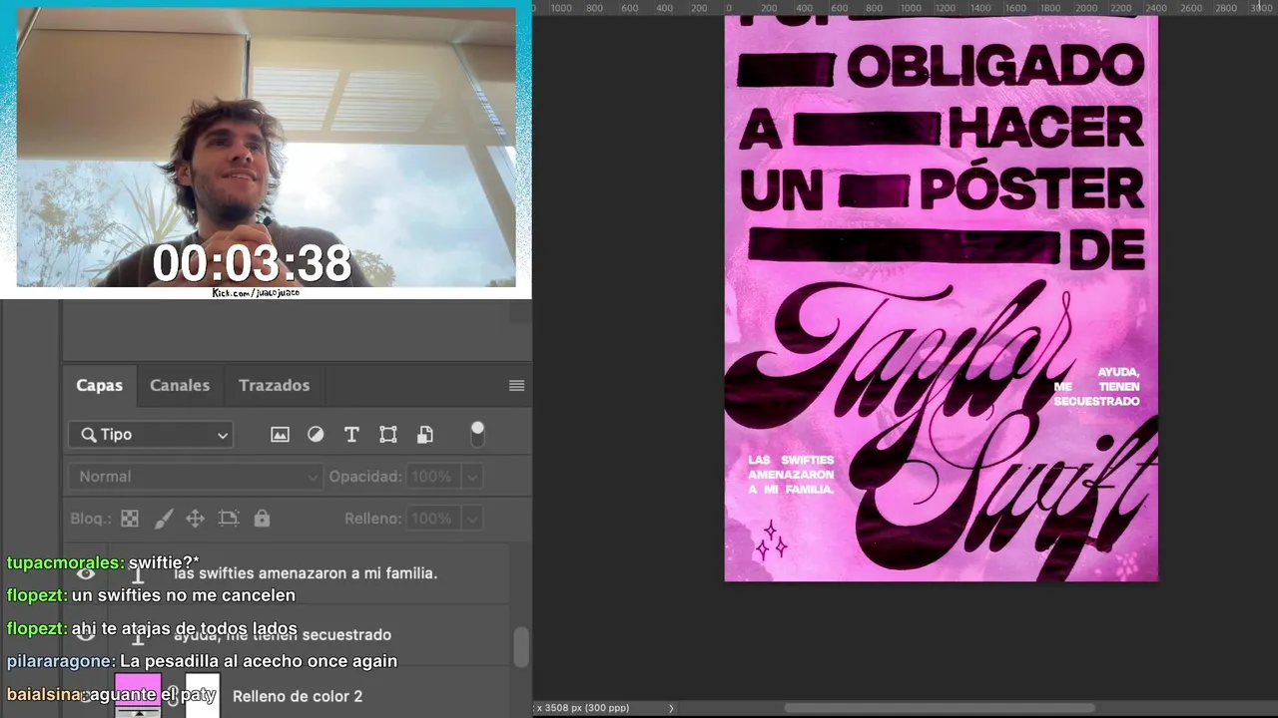Open status bar info arrow menu
The width and height of the screenshot is (1278, 718).
pos(671,708)
